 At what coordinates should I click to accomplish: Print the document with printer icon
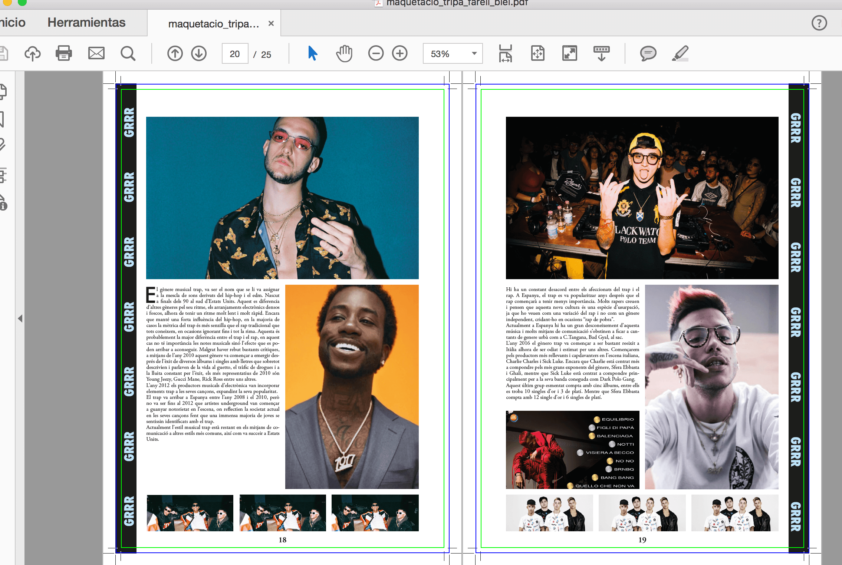(64, 53)
